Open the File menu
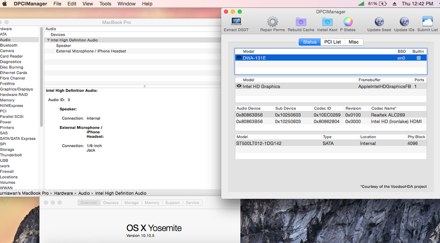 (57, 4)
